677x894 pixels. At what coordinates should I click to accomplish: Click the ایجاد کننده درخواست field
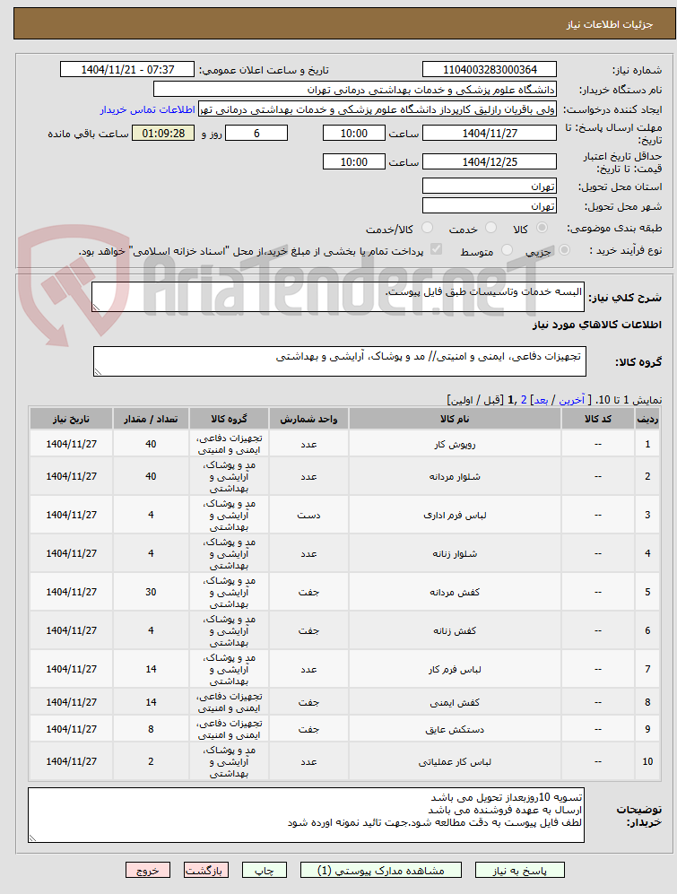[377, 109]
